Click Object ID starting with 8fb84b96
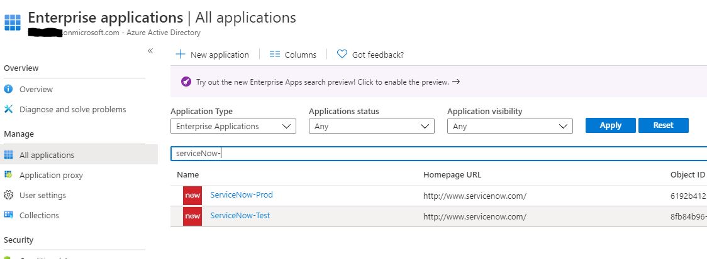The width and height of the screenshot is (707, 259). 689,217
